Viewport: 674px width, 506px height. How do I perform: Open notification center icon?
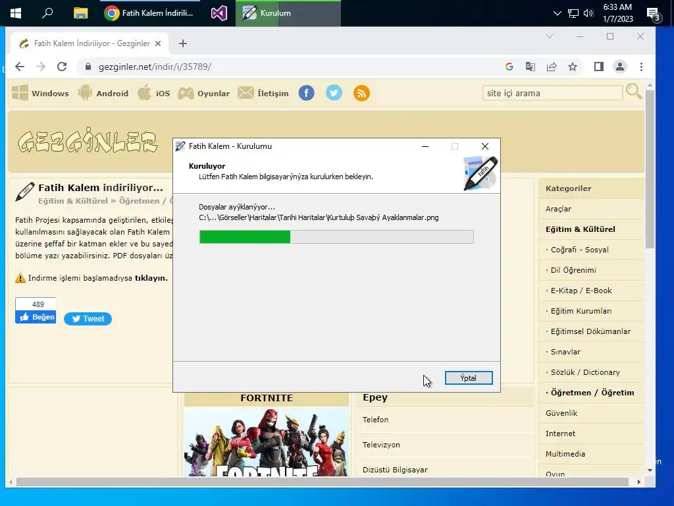(x=653, y=14)
